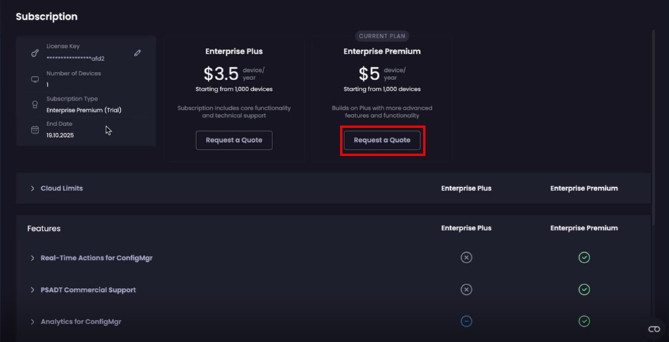
Task: Click the Enterprise Plus X icon for Real-Time Actions
Action: (467, 258)
